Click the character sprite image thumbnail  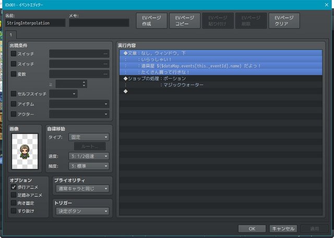coord(25,152)
